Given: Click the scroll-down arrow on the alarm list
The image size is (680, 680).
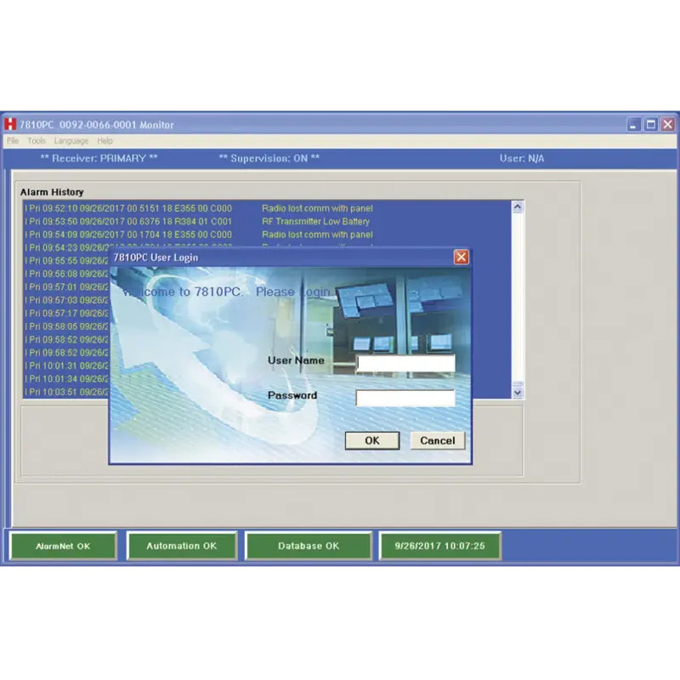Looking at the screenshot, I should click(x=518, y=392).
